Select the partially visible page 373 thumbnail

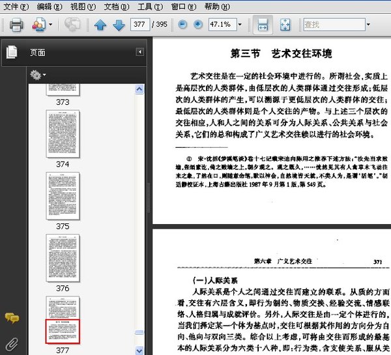(63, 90)
